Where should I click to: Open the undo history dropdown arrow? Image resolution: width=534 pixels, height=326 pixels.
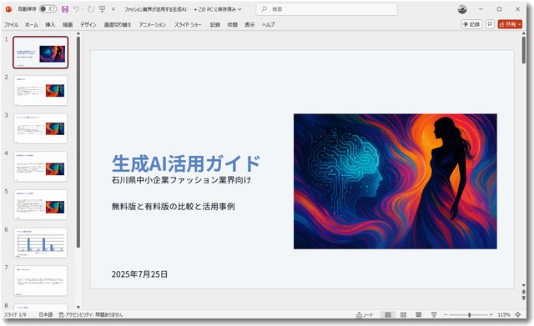(83, 9)
